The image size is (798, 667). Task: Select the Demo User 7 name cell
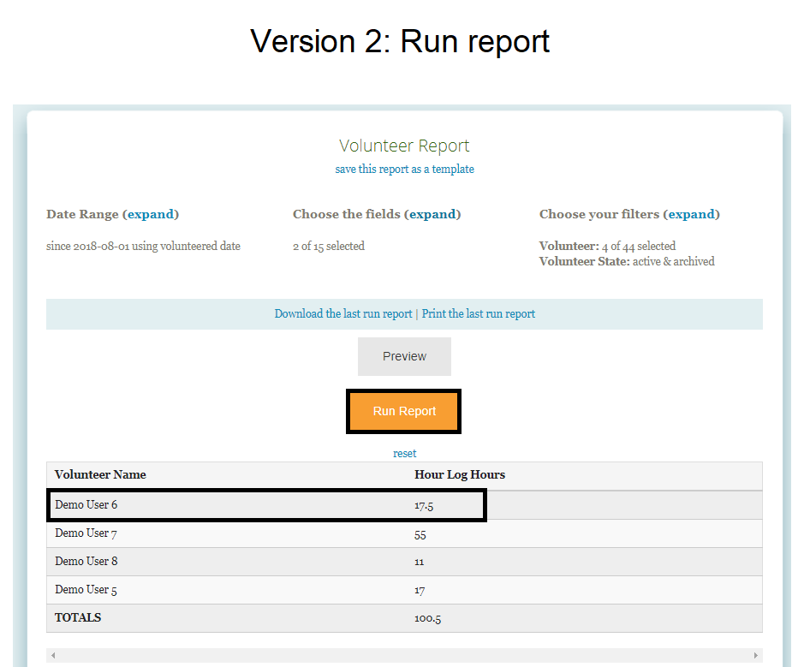coord(86,533)
